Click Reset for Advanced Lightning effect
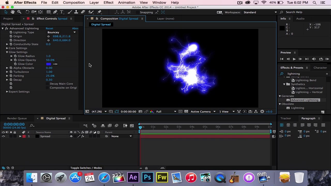Viewport: 331px width, 186px height. [49, 28]
